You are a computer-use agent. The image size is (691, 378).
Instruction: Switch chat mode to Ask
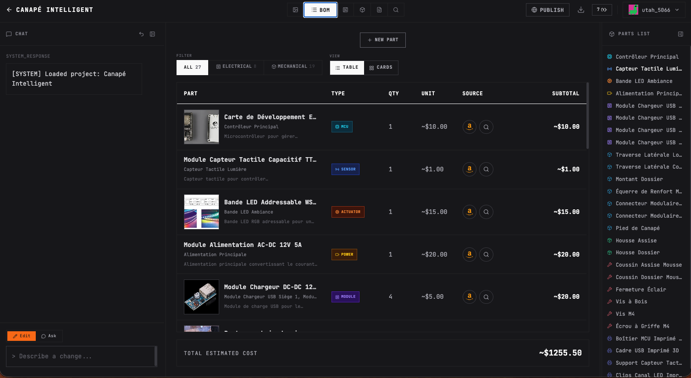point(49,336)
